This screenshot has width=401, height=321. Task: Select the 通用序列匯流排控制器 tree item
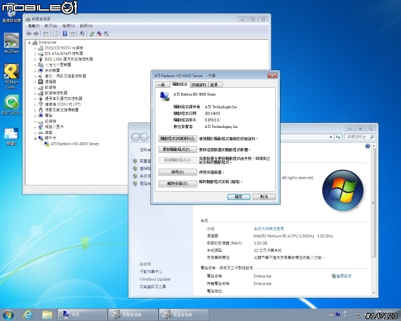[64, 99]
